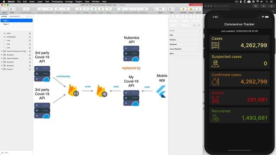The image size is (276, 155).
Task: Click the Spotlight search icon in menu bar
Action: tap(267, 2)
